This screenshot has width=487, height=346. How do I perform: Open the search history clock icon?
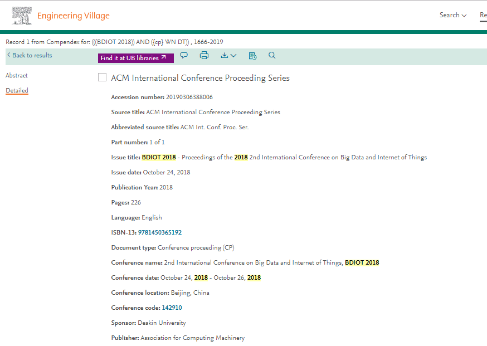coord(252,56)
